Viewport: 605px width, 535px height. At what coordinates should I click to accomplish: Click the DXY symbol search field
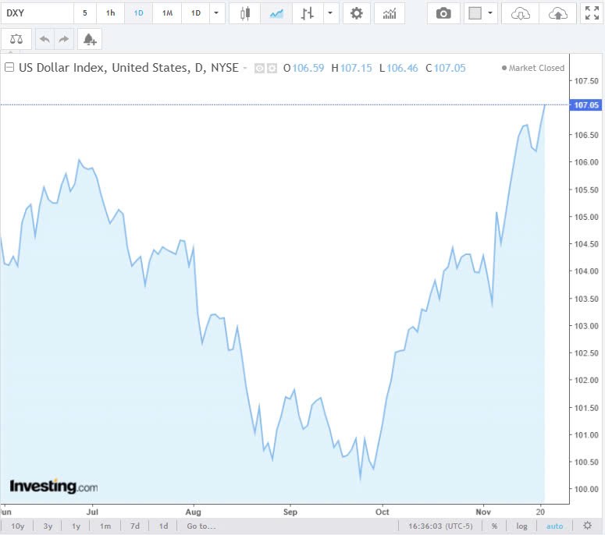37,13
